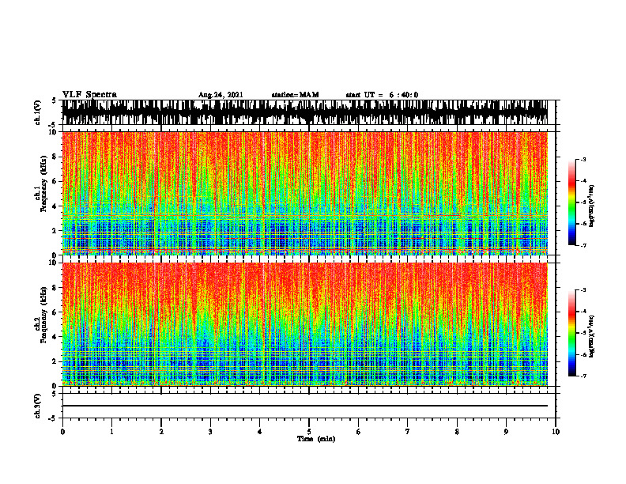The image size is (626, 484).
Task: Click the ch.1 voltage waveform strip
Action: (304, 112)
